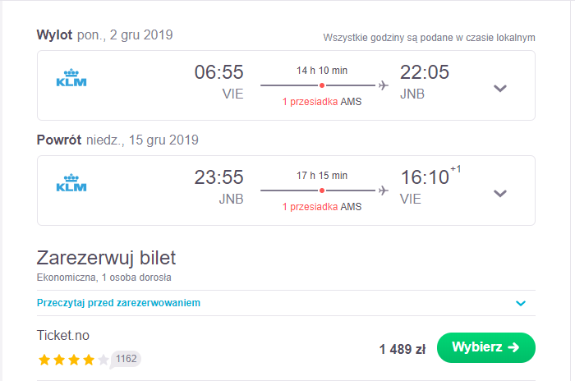575x381 pixels.
Task: Click the red stopover dot on the outbound flight
Action: tap(322, 85)
